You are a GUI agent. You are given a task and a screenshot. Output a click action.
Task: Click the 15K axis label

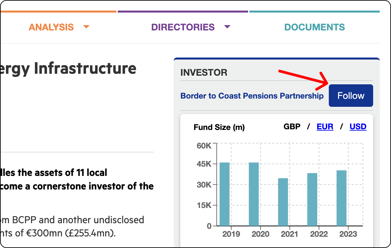point(204,205)
